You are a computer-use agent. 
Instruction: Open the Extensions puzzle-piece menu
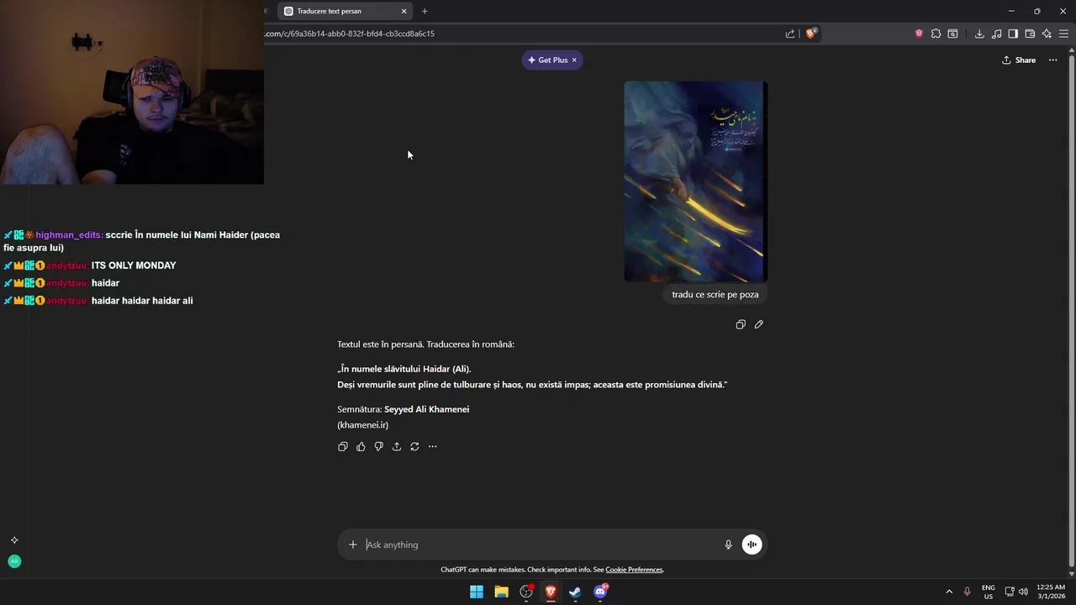[936, 34]
